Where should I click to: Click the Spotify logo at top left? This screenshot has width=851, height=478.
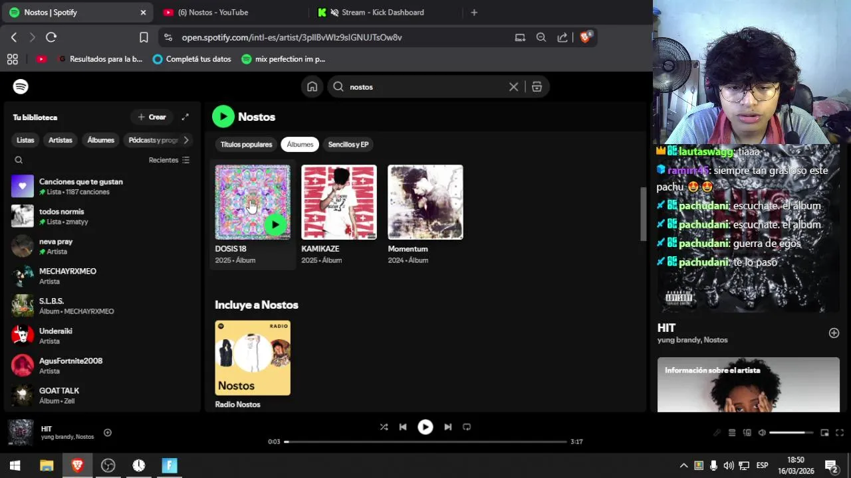tap(21, 87)
